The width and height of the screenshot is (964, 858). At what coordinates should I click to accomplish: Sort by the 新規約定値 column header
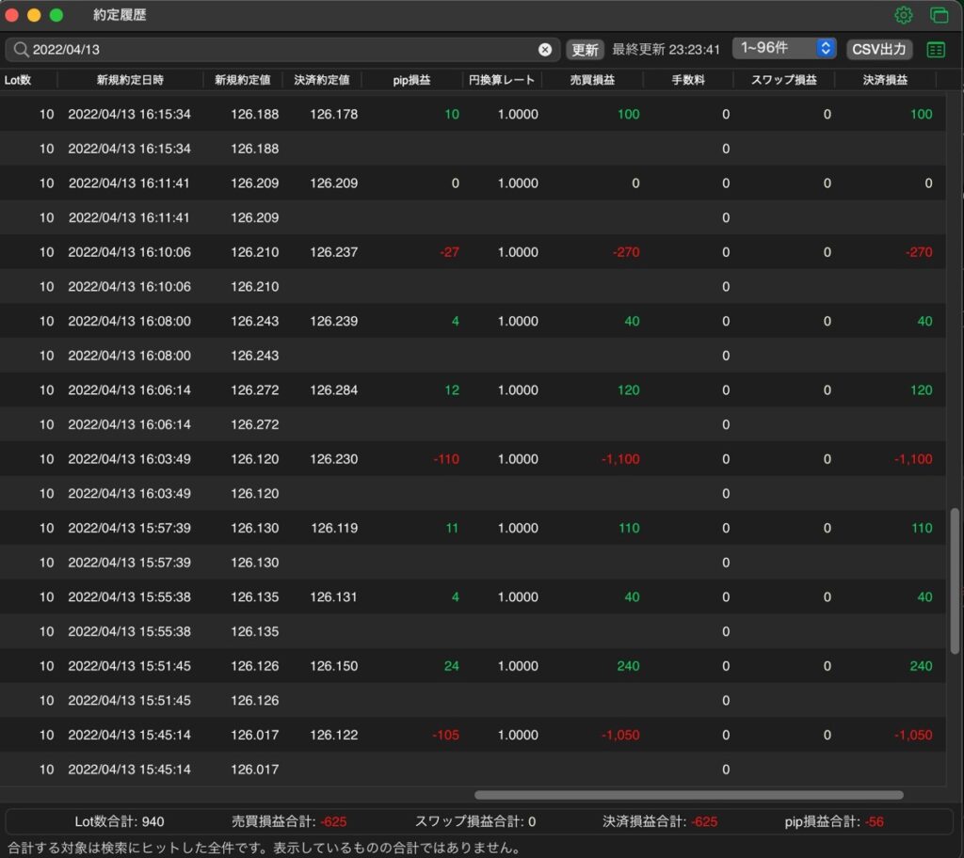[x=242, y=80]
